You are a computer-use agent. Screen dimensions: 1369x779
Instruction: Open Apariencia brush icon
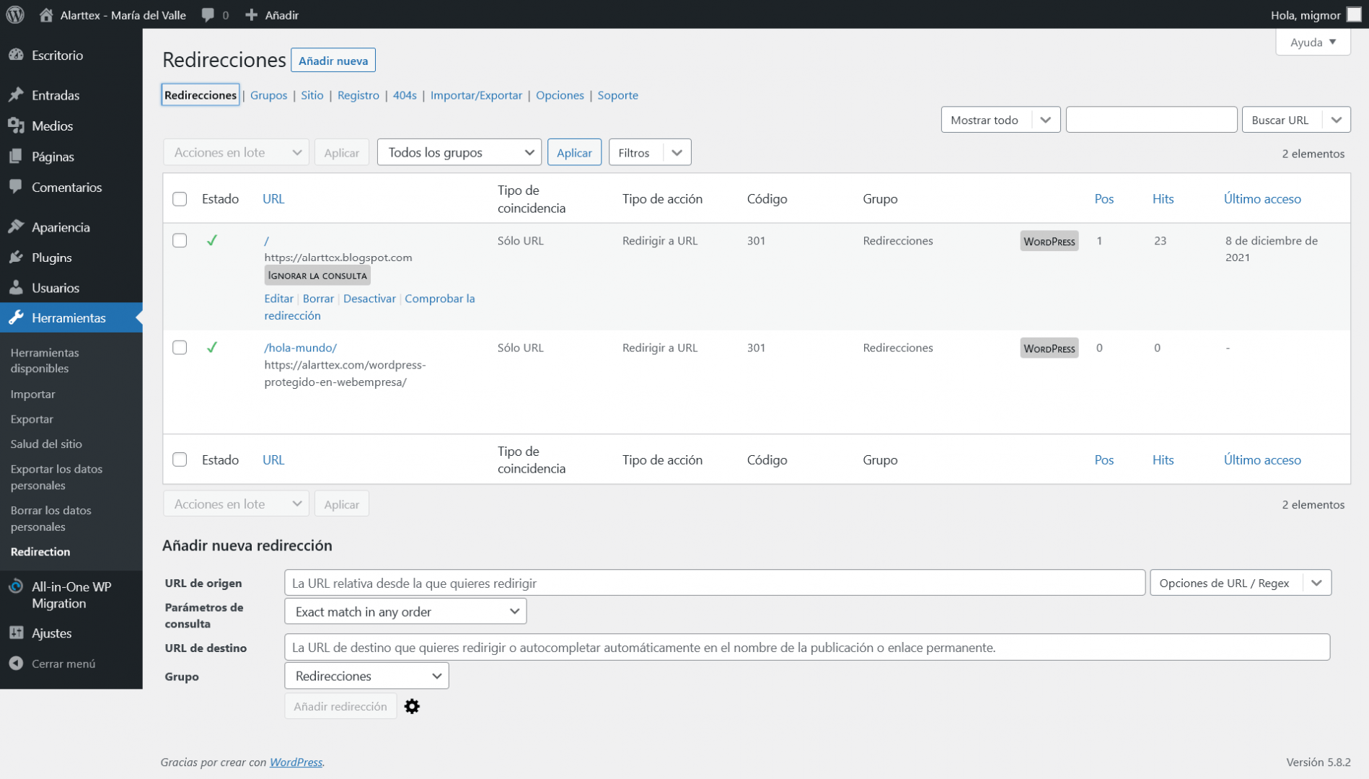[x=16, y=226]
